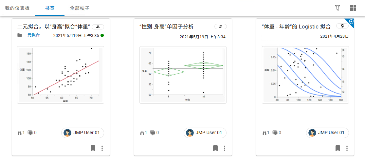Open more options menu on bivariate fit card

pos(102,148)
